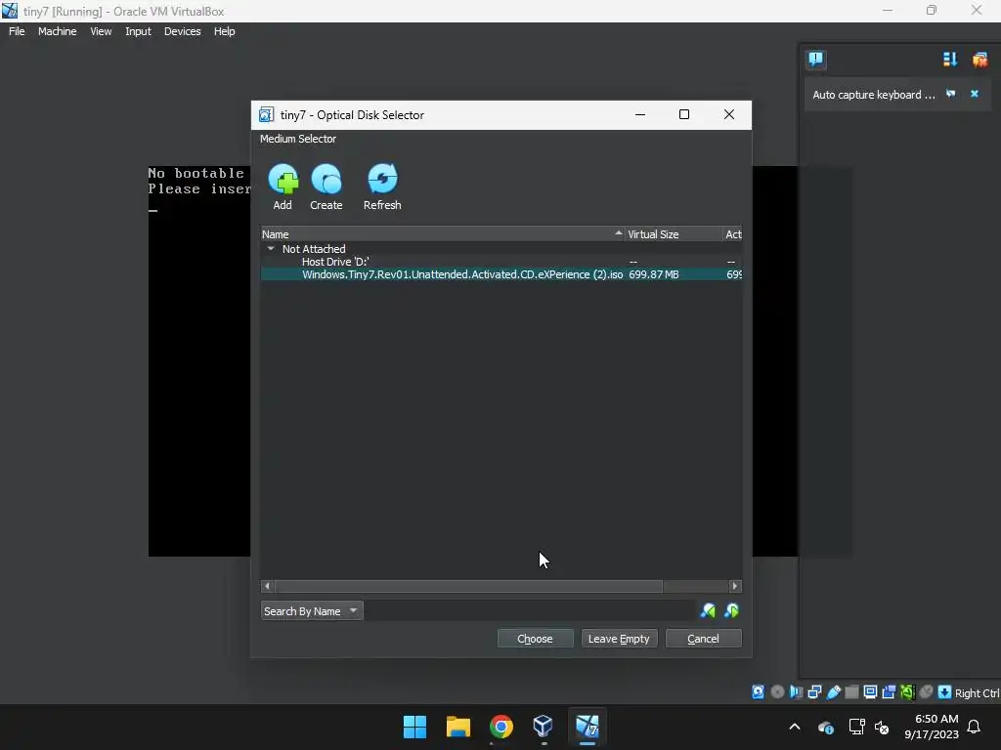
Task: Click the horizontal scrollbar thumb of media list
Action: (x=468, y=586)
